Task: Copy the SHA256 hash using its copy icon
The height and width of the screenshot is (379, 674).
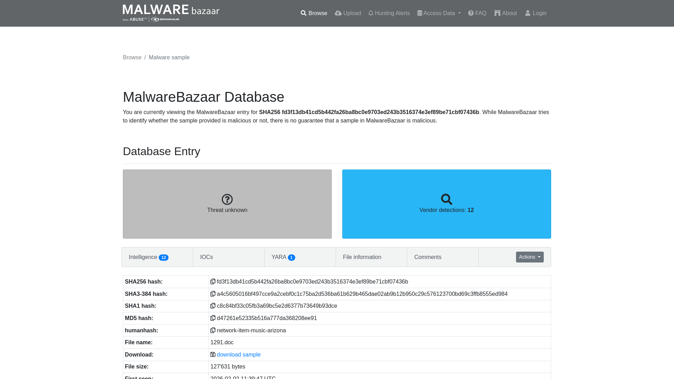Action: pyautogui.click(x=213, y=281)
